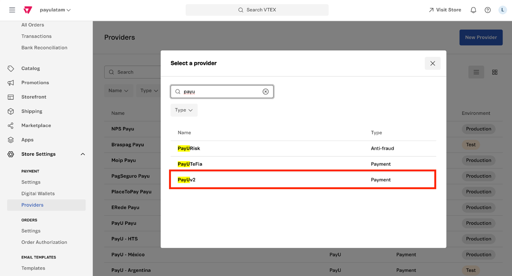The image size is (512, 276).
Task: Close the Select a provider dialog
Action: pyautogui.click(x=433, y=64)
